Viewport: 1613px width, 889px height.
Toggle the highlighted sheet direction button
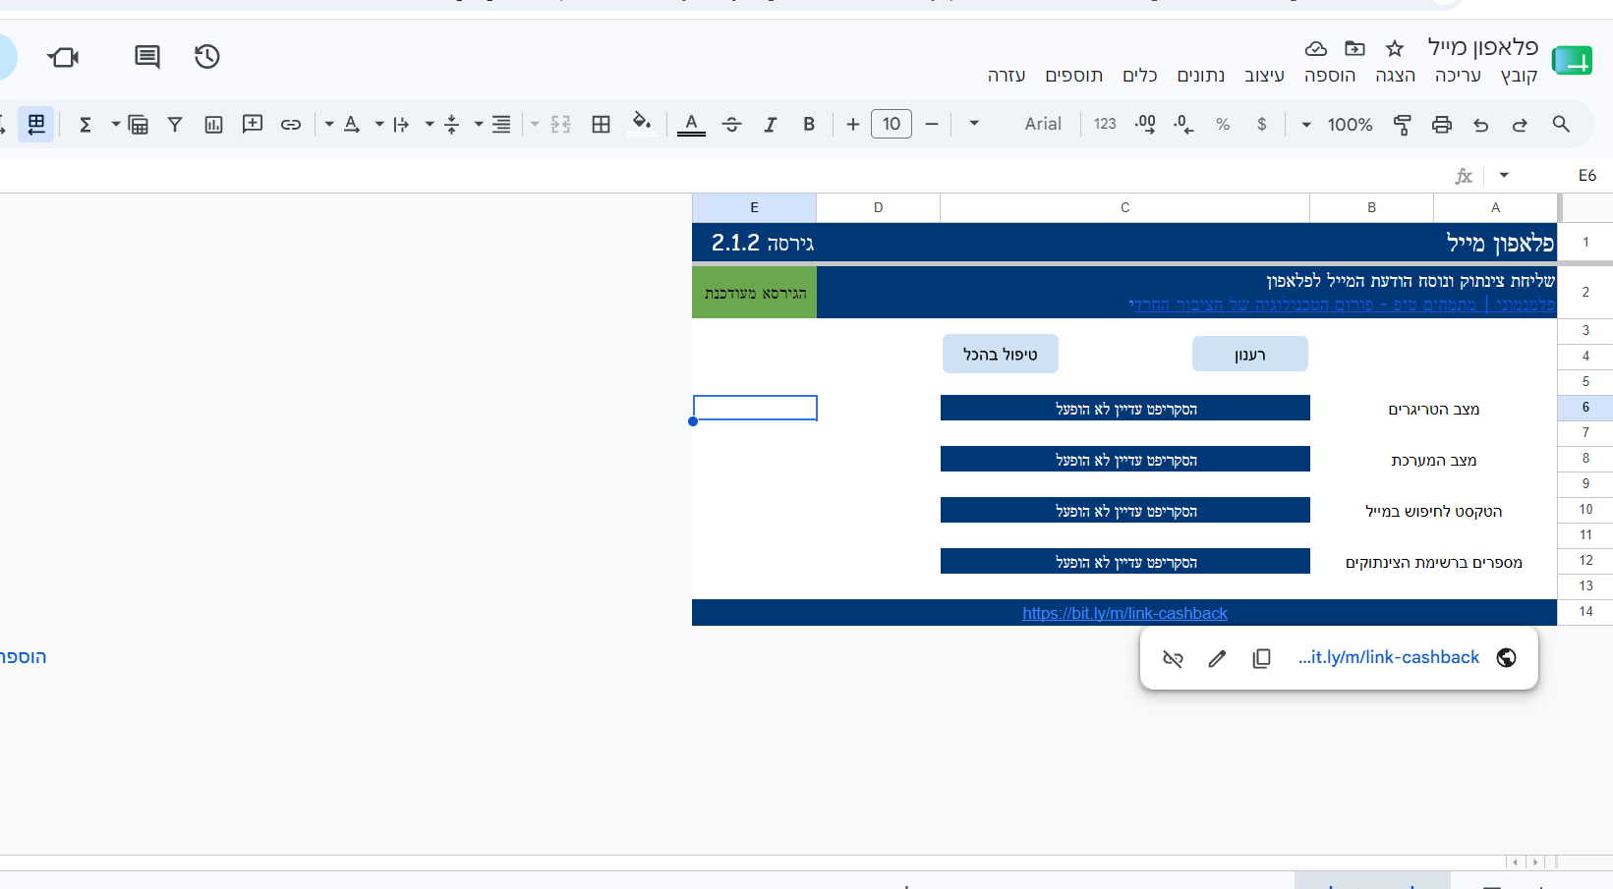(36, 124)
